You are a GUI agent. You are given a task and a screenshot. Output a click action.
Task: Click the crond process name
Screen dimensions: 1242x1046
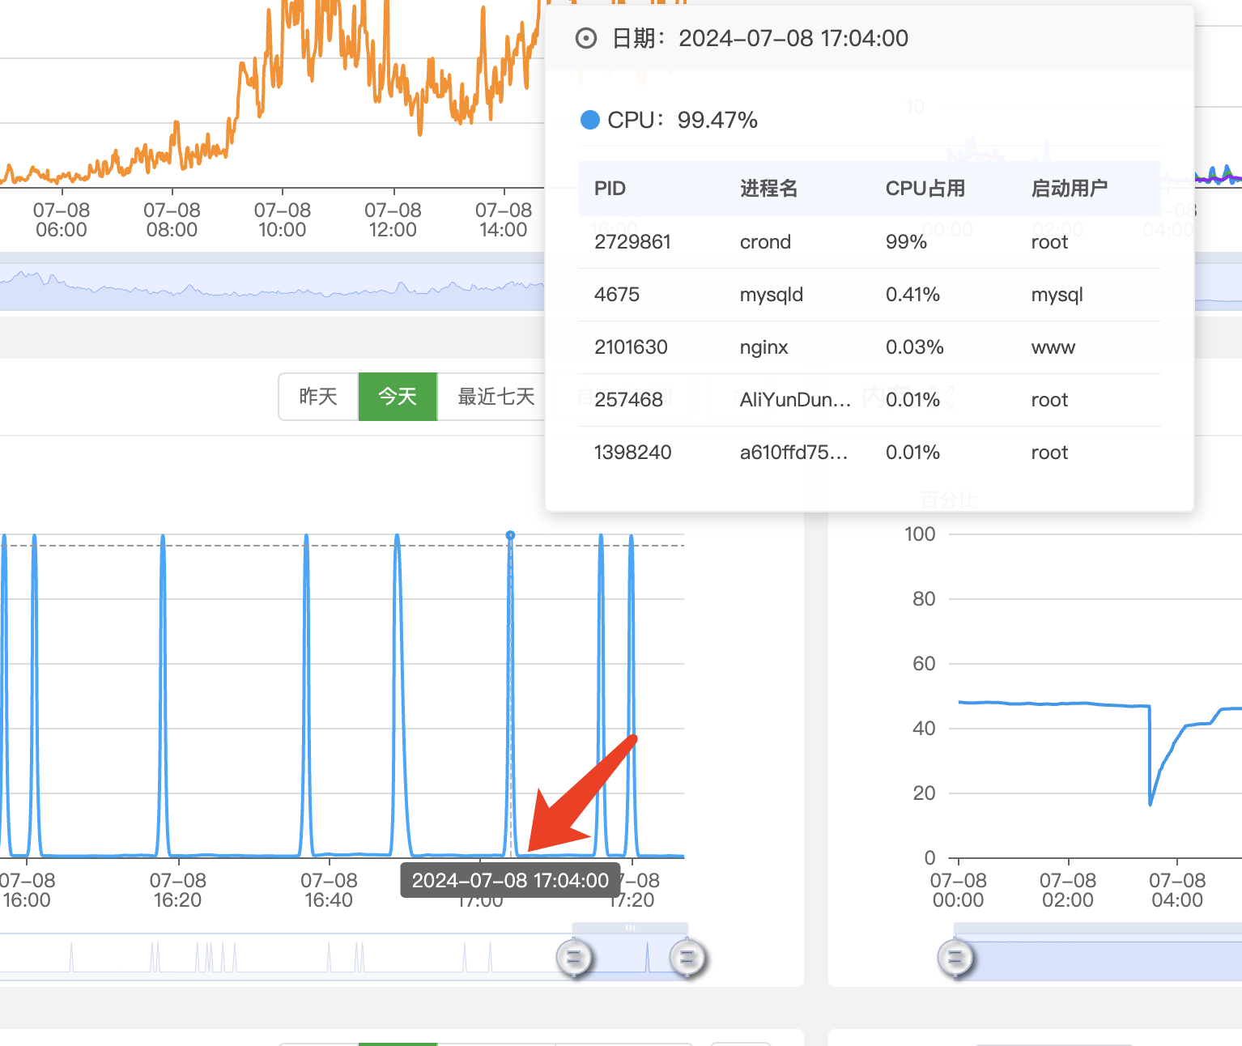point(765,242)
